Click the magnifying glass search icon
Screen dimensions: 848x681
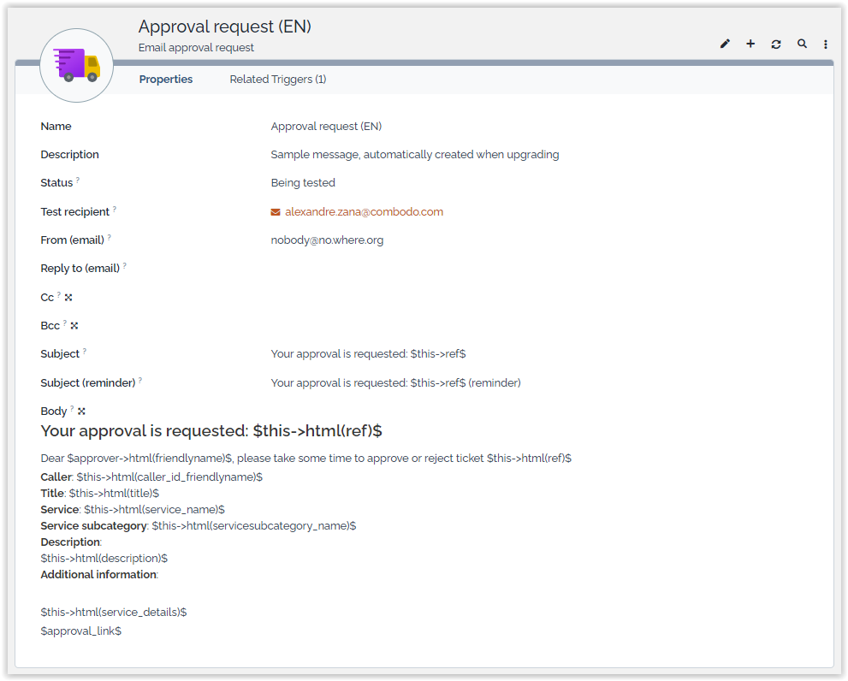coord(802,44)
